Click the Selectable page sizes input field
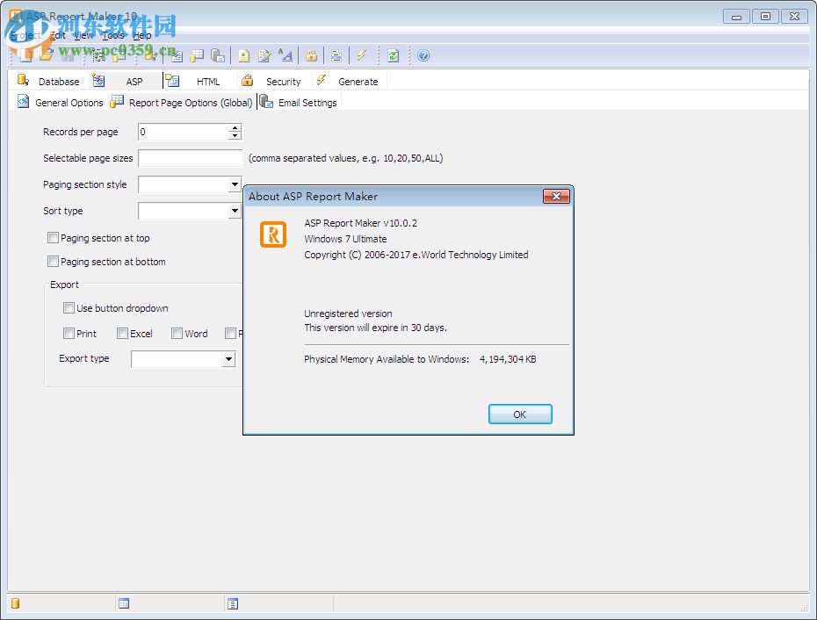The height and width of the screenshot is (620, 817). 190,158
